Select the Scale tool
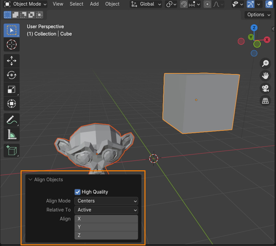276x246 pixels. pos(12,89)
